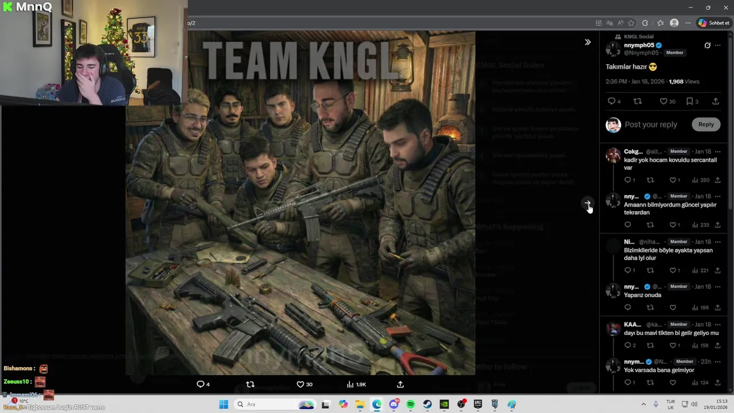734x413 pixels.
Task: View analytics of 'Amaann bilmiyordum' reply (235)
Action: pos(700,225)
